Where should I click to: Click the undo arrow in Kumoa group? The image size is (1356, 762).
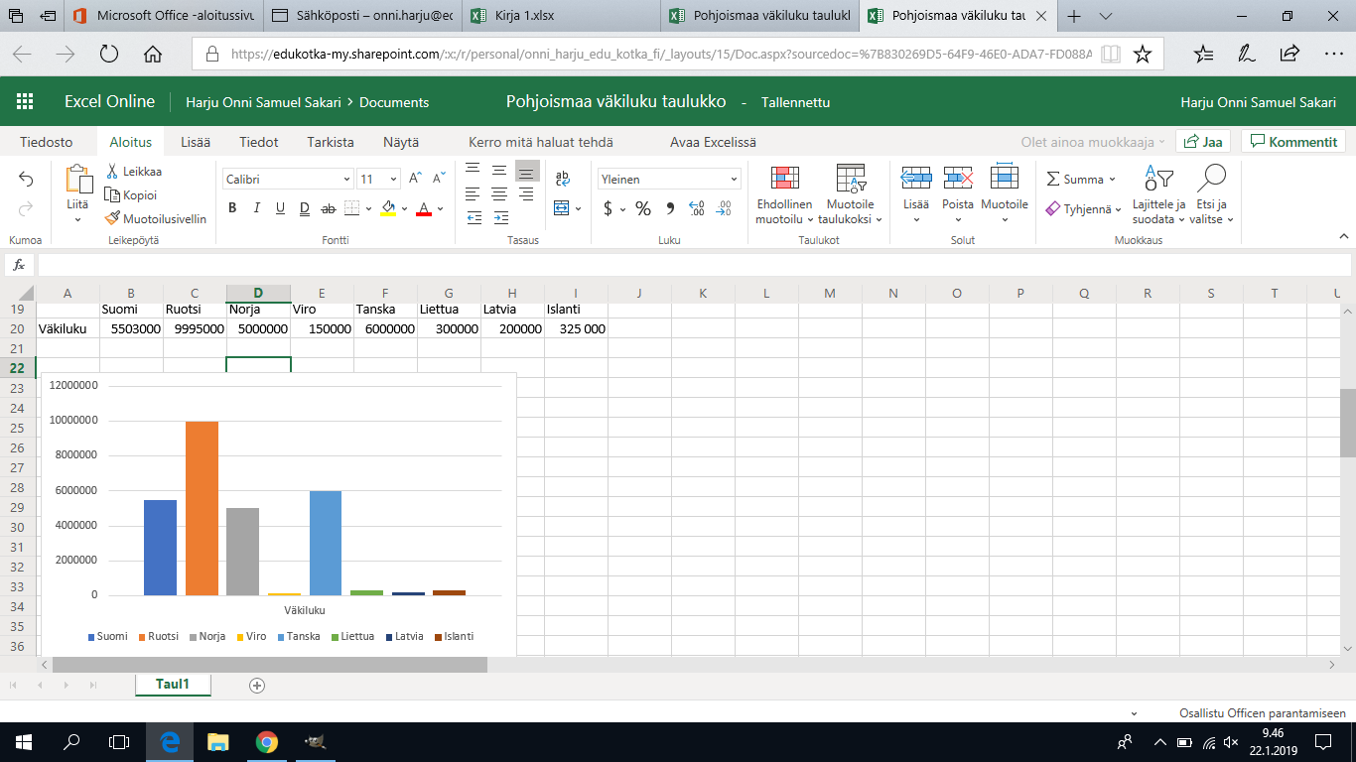pyautogui.click(x=26, y=180)
